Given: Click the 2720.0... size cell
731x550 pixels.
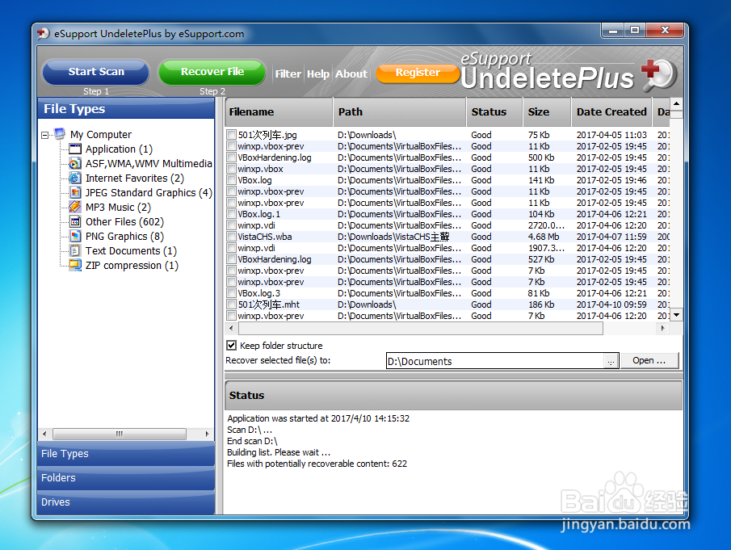Looking at the screenshot, I should tap(546, 225).
